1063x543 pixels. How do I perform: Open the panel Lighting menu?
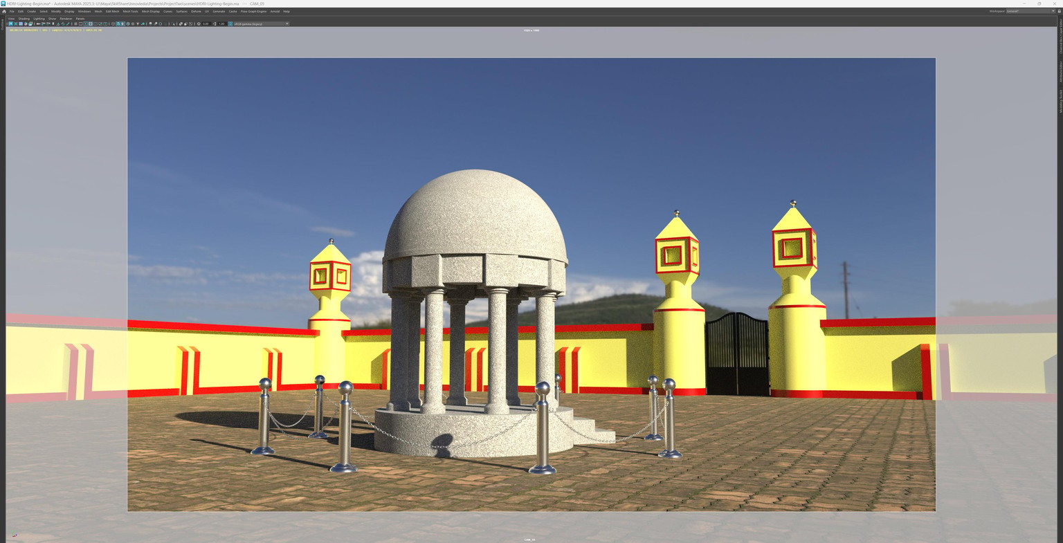coord(39,19)
